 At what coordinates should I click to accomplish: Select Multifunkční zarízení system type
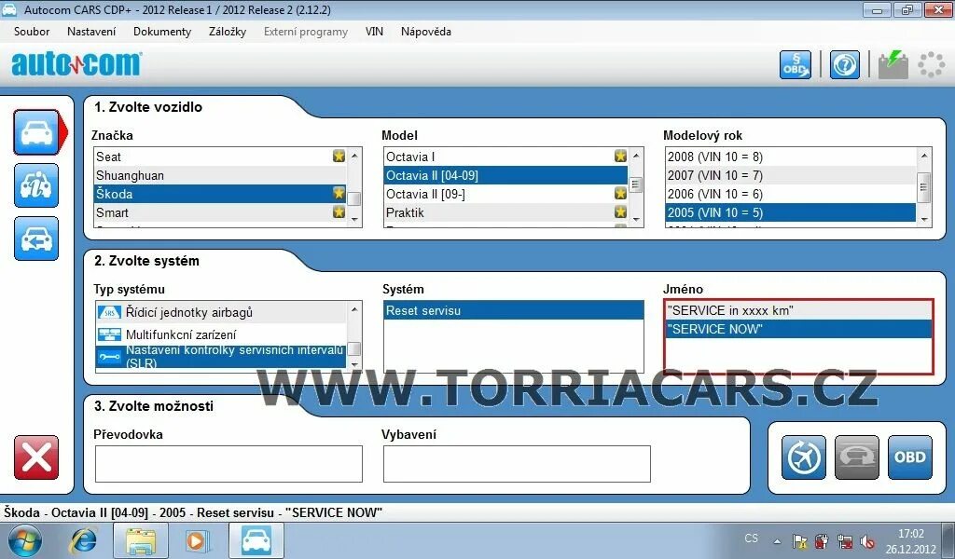[x=220, y=334]
